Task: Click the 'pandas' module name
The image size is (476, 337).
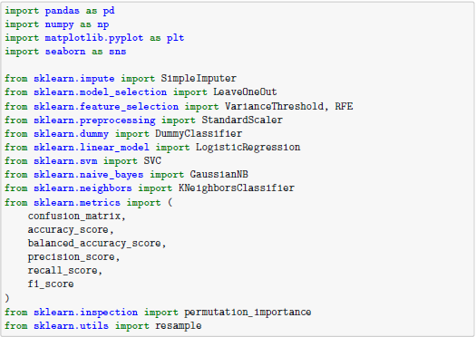Action: (63, 11)
